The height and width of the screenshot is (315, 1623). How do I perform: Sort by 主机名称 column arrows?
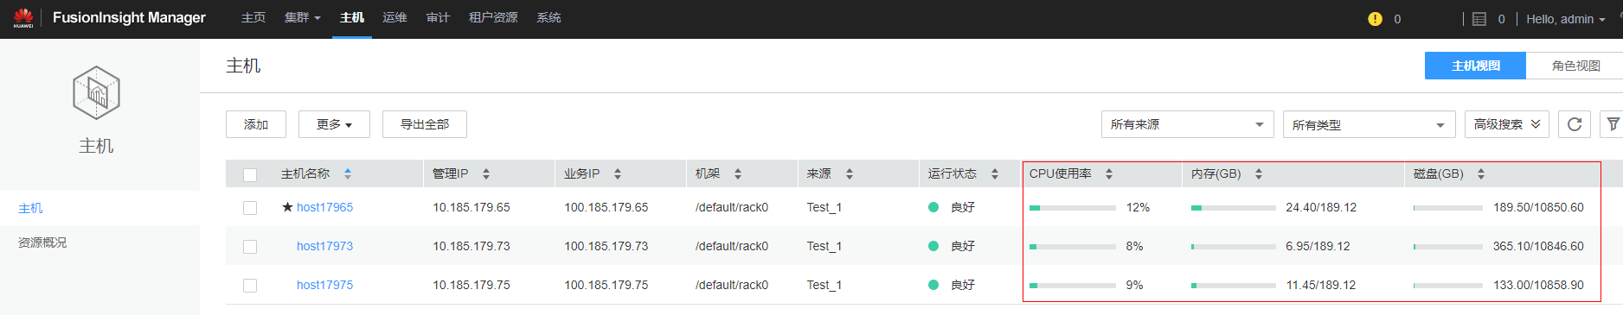point(348,173)
